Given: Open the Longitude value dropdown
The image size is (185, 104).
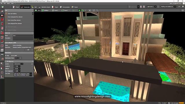Looking at the screenshot, I should pyautogui.click(x=19, y=66).
